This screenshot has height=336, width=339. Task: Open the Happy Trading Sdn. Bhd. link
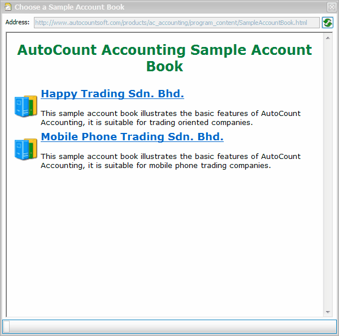click(x=112, y=94)
